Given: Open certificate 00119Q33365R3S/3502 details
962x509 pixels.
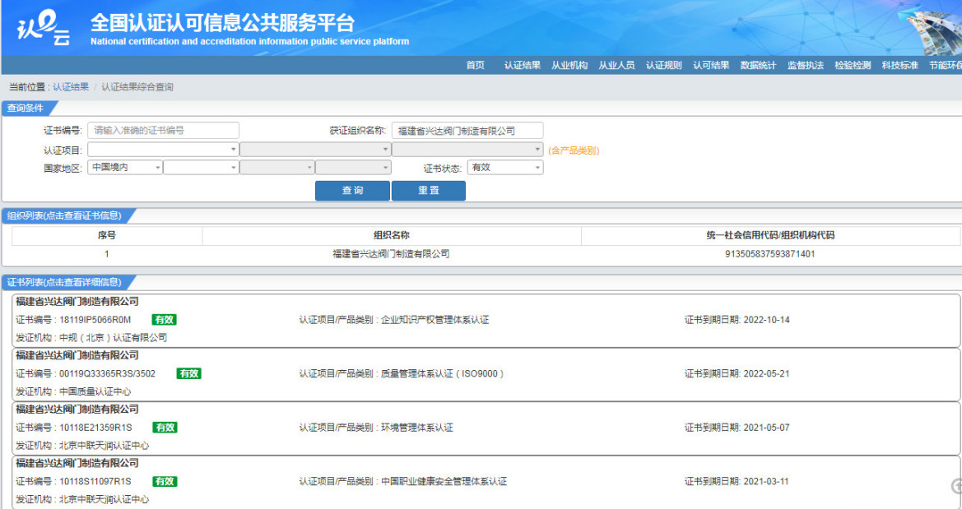Looking at the screenshot, I should pyautogui.click(x=107, y=373).
